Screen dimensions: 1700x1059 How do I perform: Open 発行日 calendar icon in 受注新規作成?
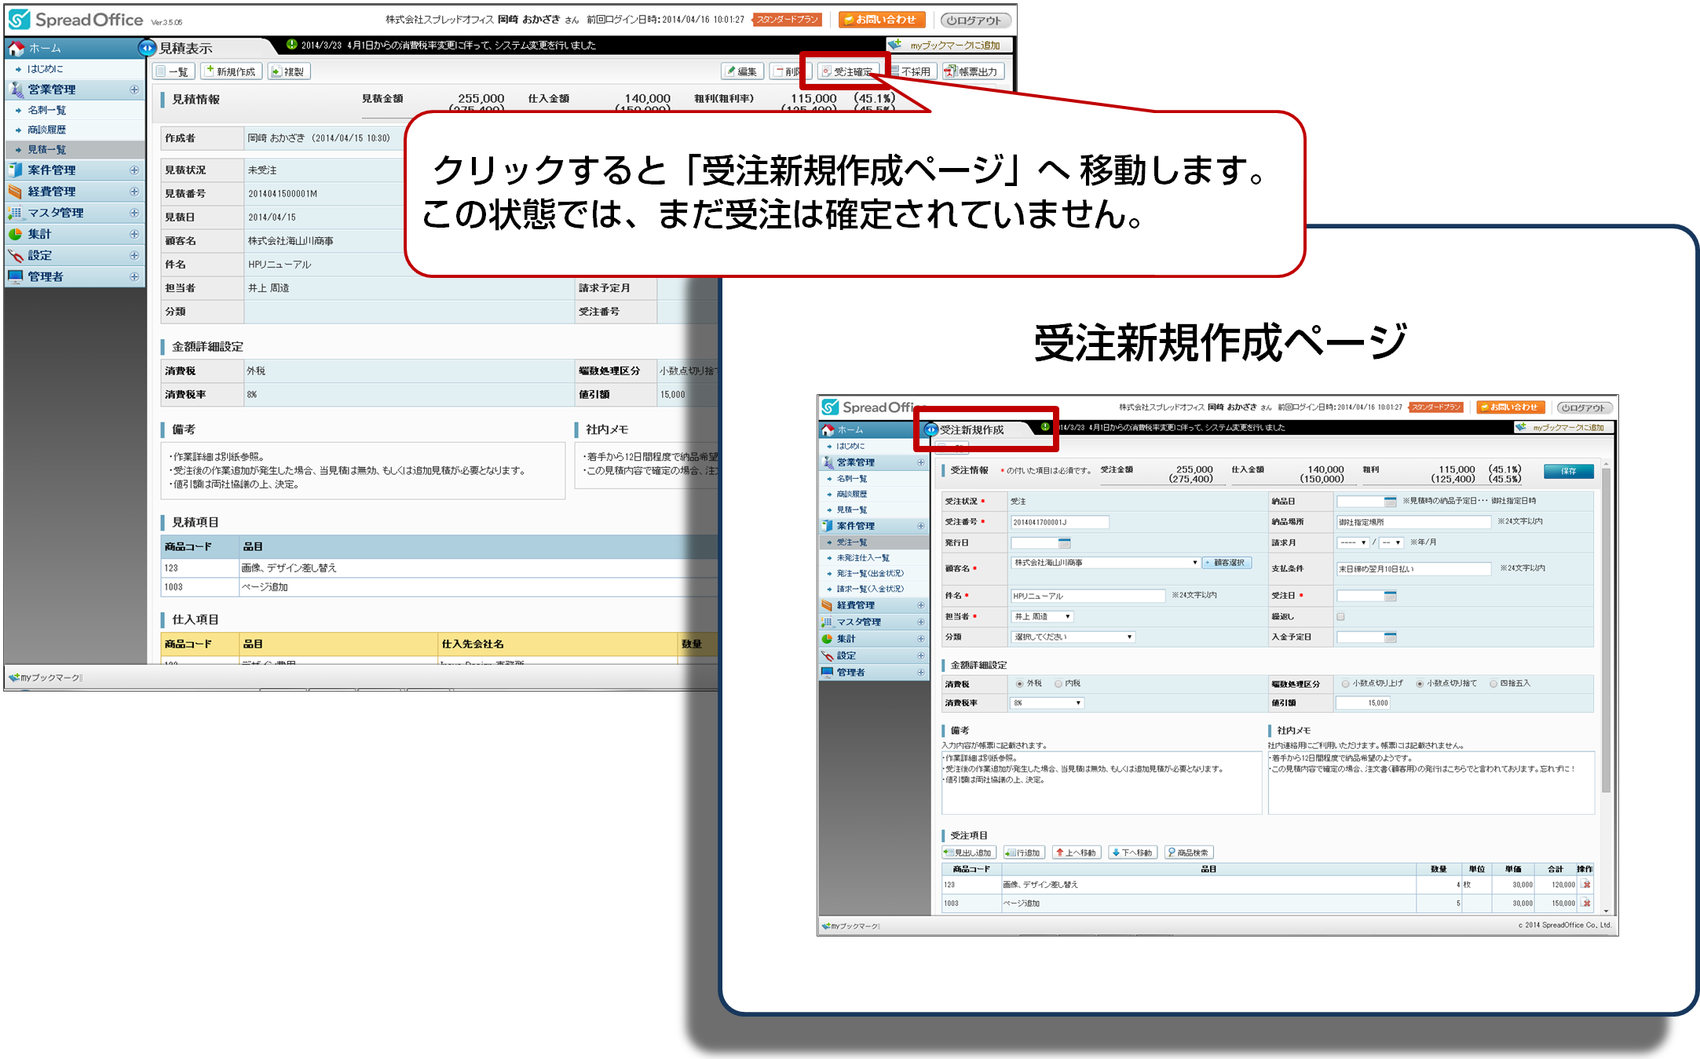tap(1064, 543)
